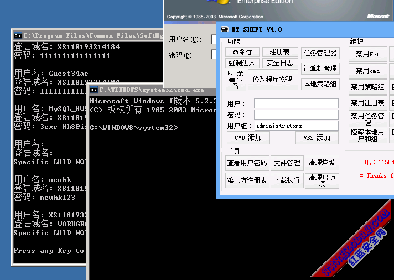Select the MY SHIFT V4.0 title bar

(x=305, y=29)
